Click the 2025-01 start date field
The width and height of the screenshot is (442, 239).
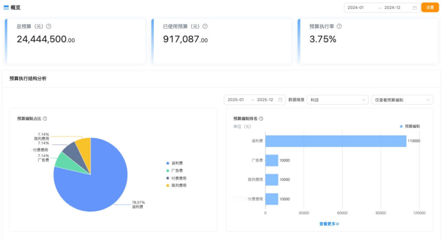[236, 100]
